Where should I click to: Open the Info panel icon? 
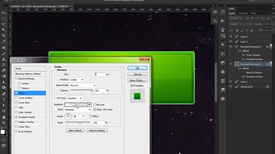click(x=223, y=99)
